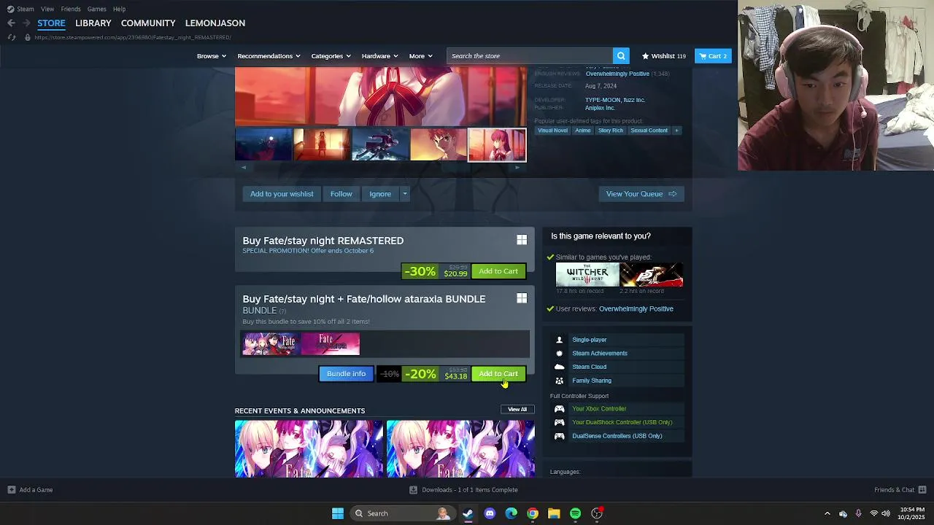This screenshot has width=934, height=525.
Task: Open Discord from the taskbar
Action: click(x=490, y=513)
